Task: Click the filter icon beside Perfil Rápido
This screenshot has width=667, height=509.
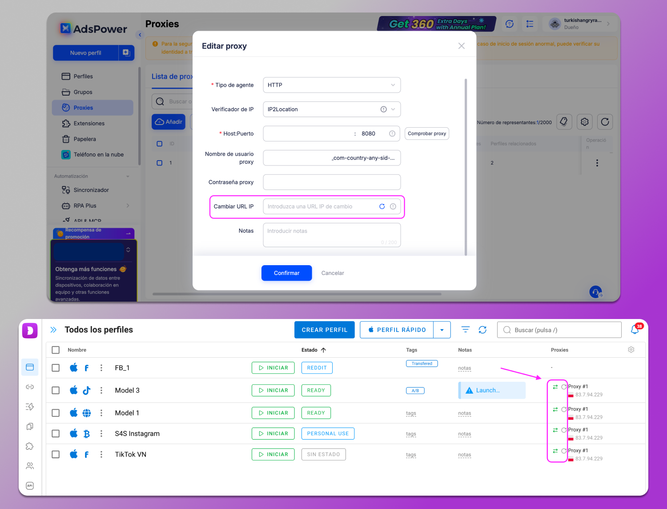Action: click(x=465, y=330)
